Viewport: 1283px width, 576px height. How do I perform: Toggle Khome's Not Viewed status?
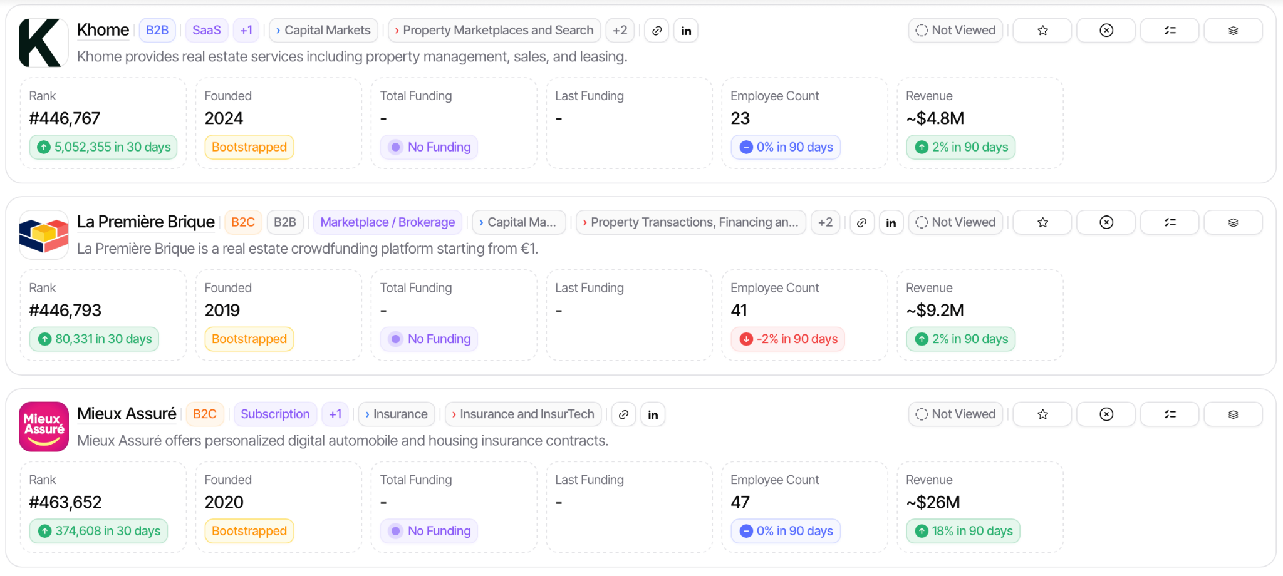tap(956, 31)
